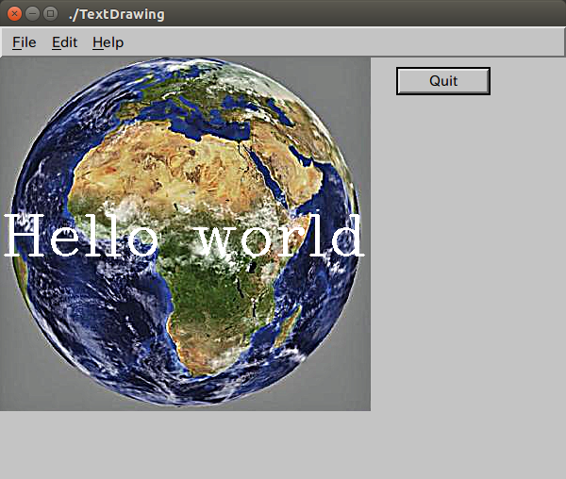Open the Help menu

coord(108,43)
